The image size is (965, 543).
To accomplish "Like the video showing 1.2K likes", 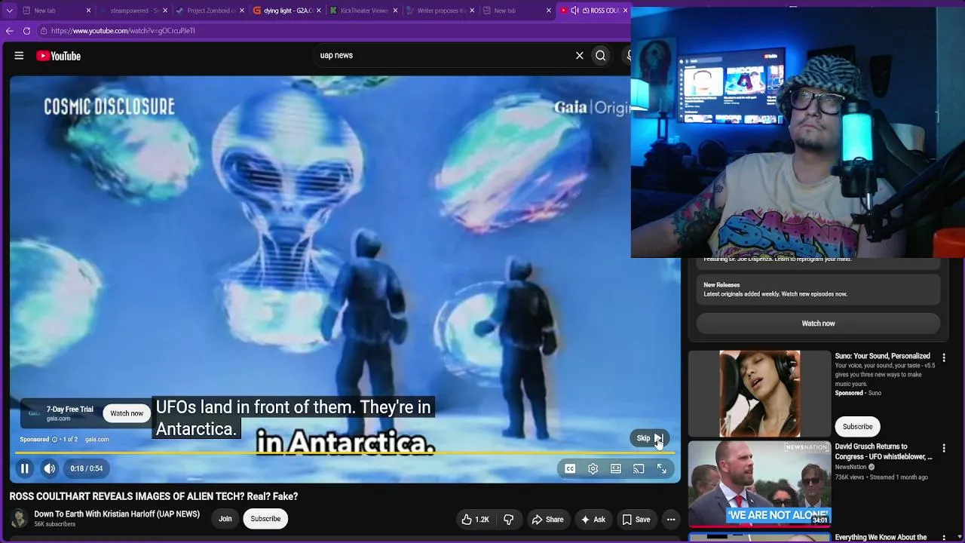I will (475, 520).
